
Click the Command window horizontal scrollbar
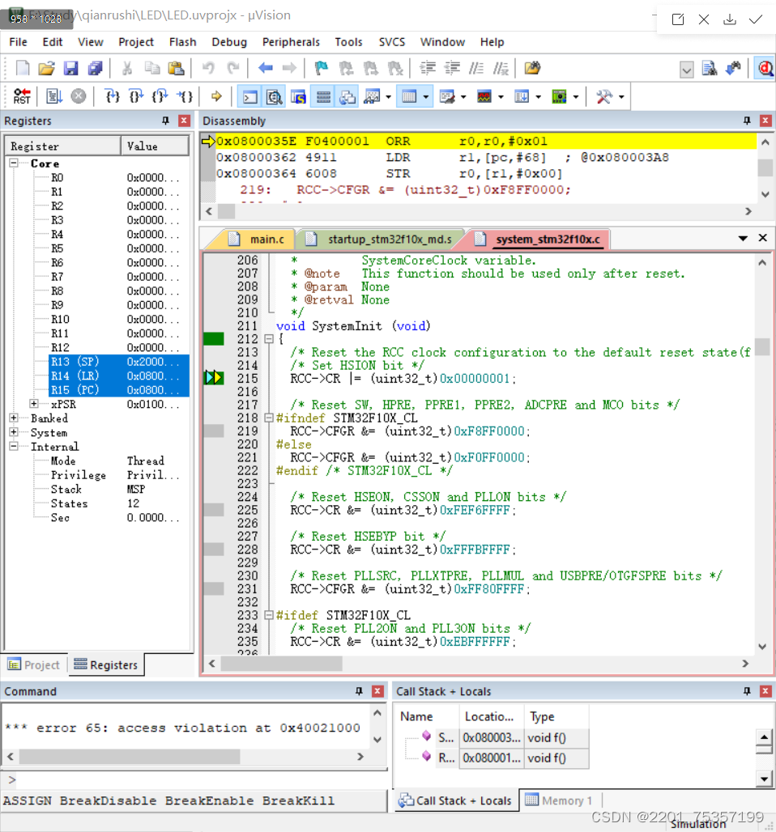pyautogui.click(x=130, y=757)
